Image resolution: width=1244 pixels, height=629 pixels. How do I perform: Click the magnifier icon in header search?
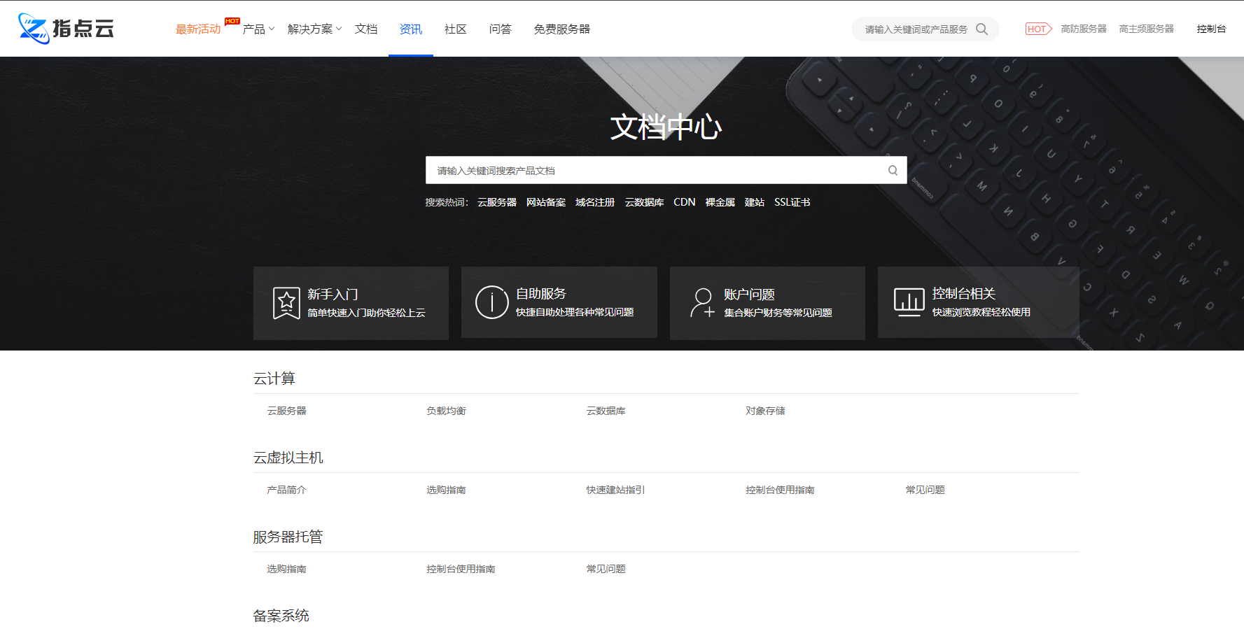click(x=981, y=29)
